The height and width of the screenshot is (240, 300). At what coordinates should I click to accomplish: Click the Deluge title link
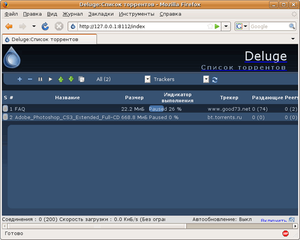click(x=266, y=56)
